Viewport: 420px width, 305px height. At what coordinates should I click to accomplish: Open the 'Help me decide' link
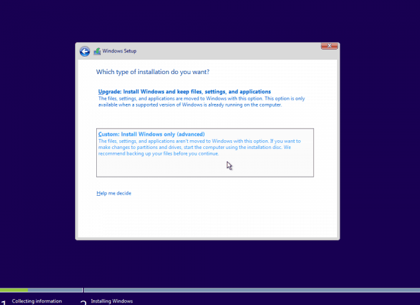coord(114,193)
